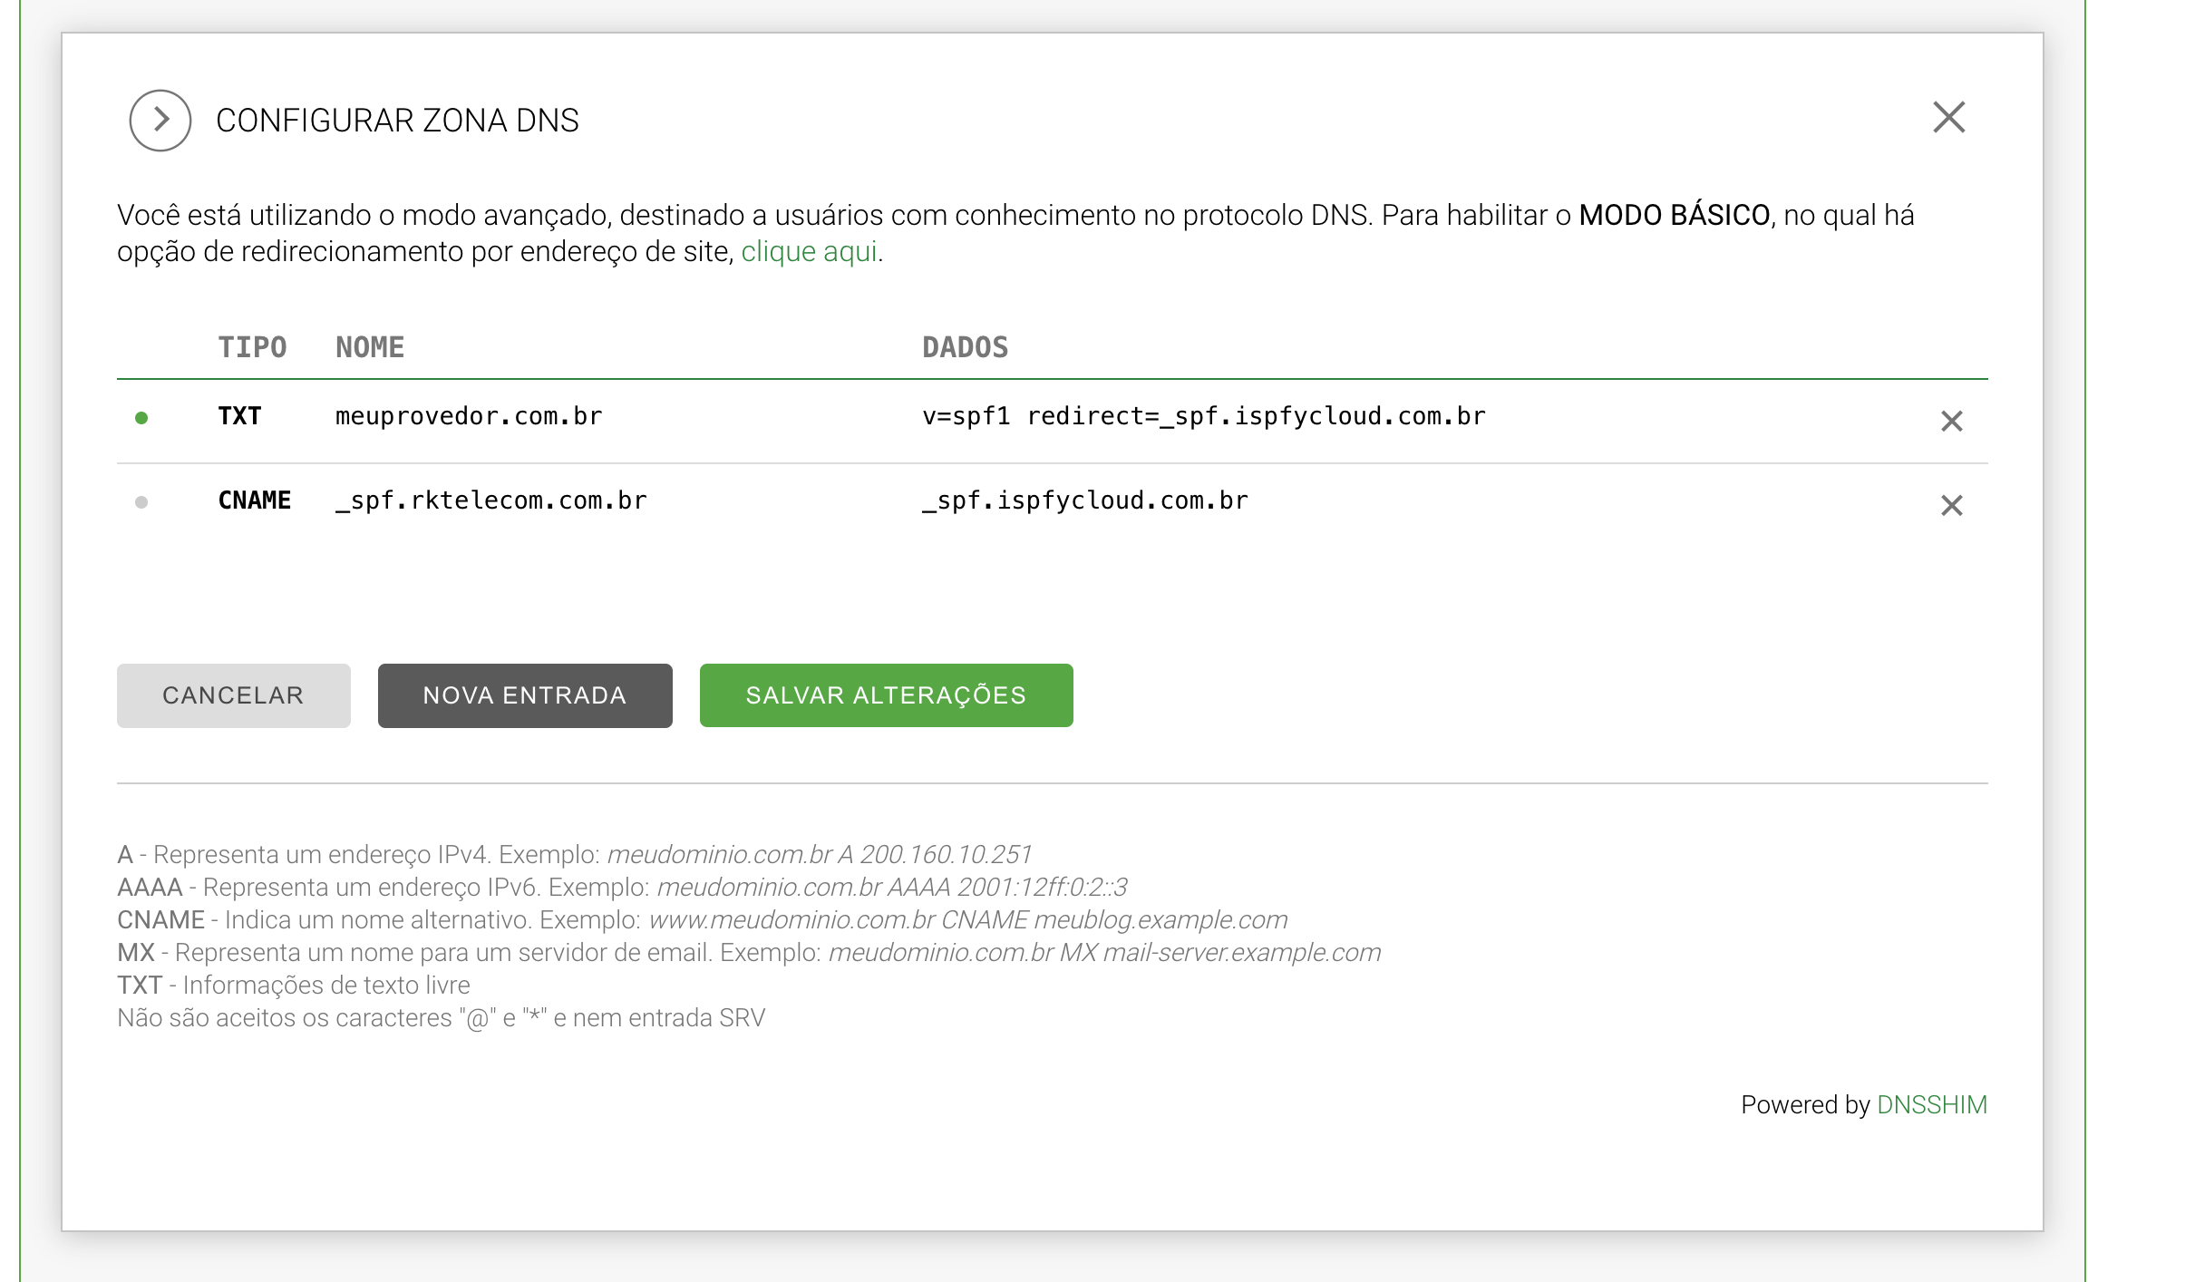Delete the TXT meuprovedor.com.br record
2185x1282 pixels.
click(1951, 422)
